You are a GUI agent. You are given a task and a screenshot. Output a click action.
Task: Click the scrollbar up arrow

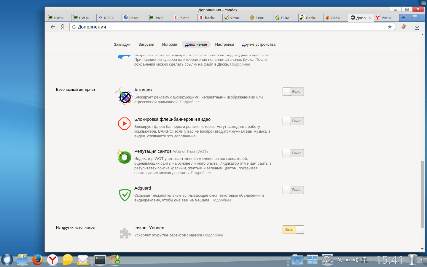pyautogui.click(x=422, y=34)
